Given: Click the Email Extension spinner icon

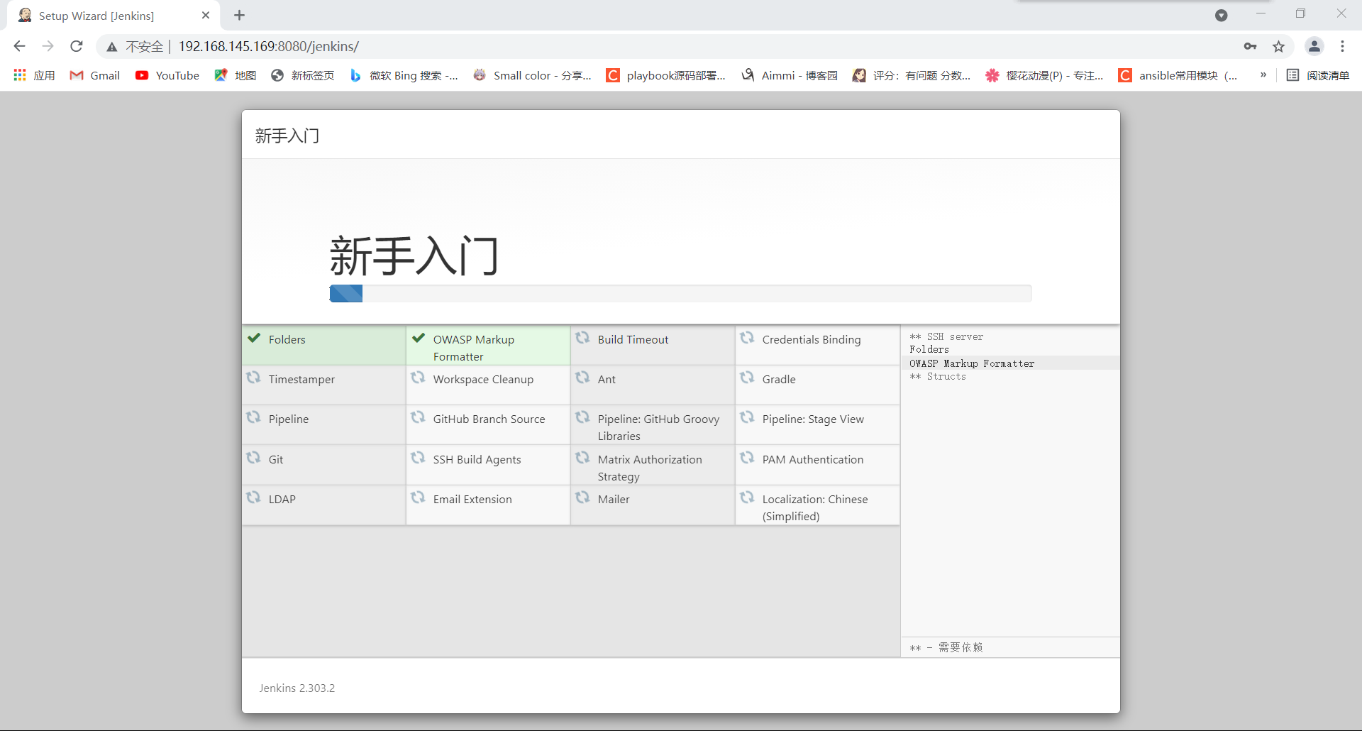Looking at the screenshot, I should click(418, 498).
